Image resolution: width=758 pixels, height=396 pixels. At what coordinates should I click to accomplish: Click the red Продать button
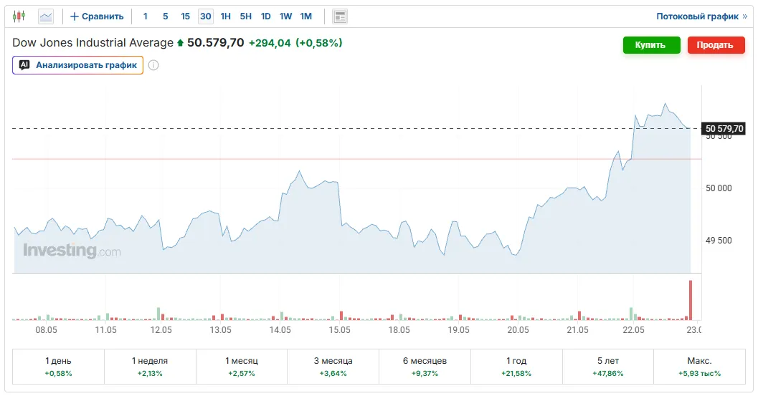[716, 45]
